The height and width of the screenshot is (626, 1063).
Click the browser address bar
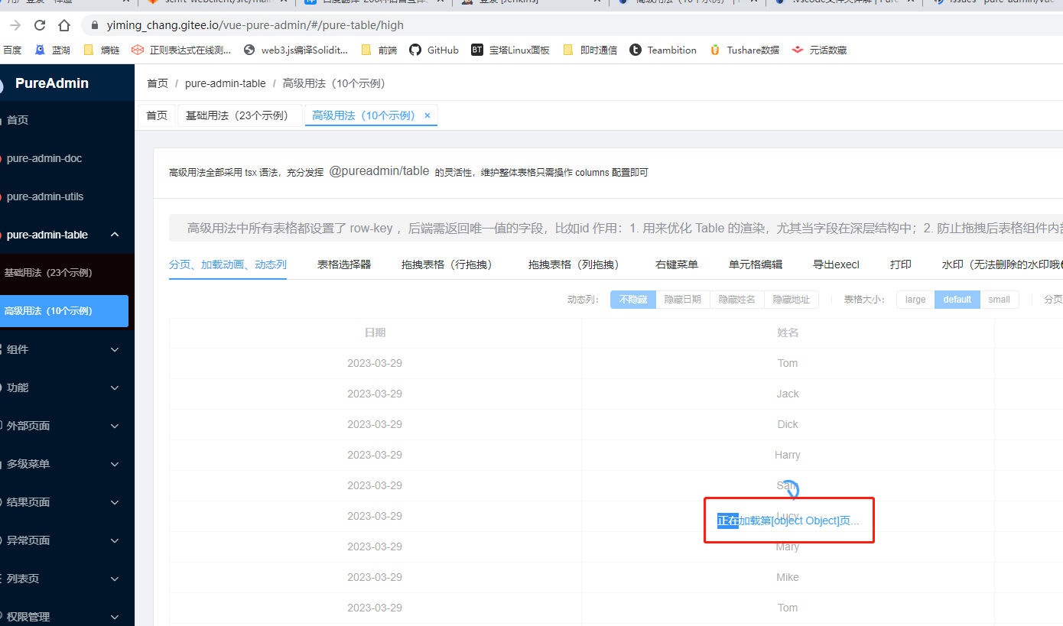click(x=306, y=24)
